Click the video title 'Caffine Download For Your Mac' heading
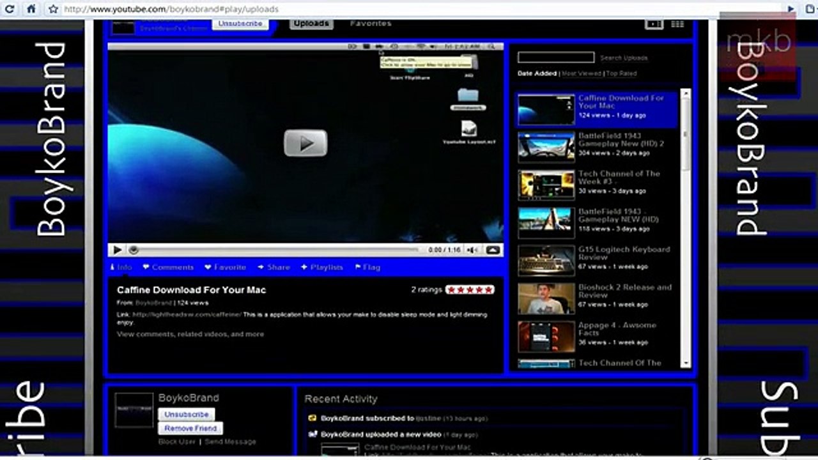 tap(192, 290)
